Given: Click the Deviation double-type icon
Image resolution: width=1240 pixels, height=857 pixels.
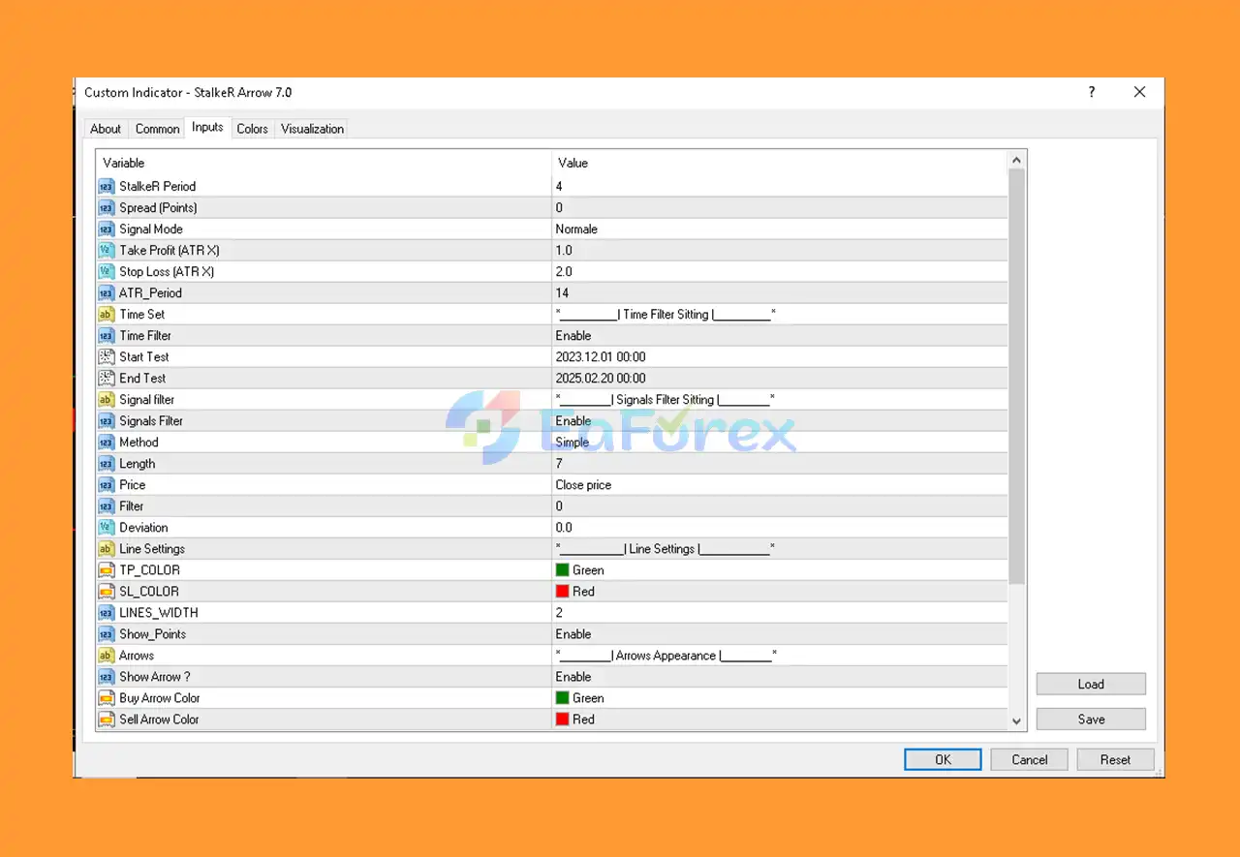Looking at the screenshot, I should (107, 527).
